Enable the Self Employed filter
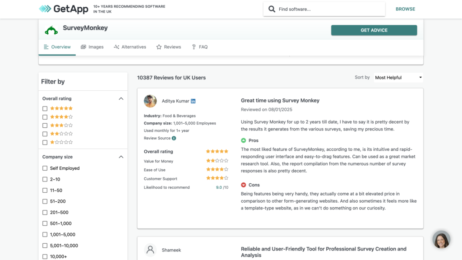 tap(45, 168)
